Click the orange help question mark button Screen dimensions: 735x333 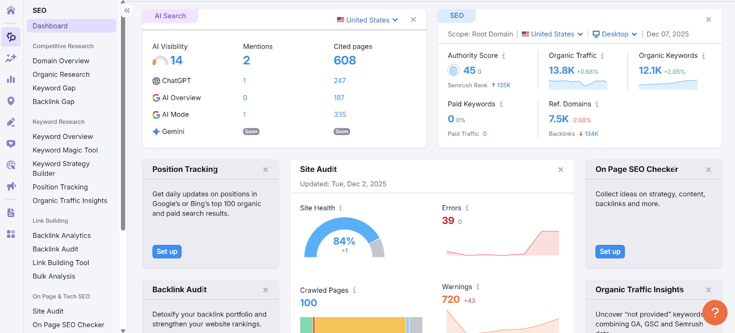point(715,312)
